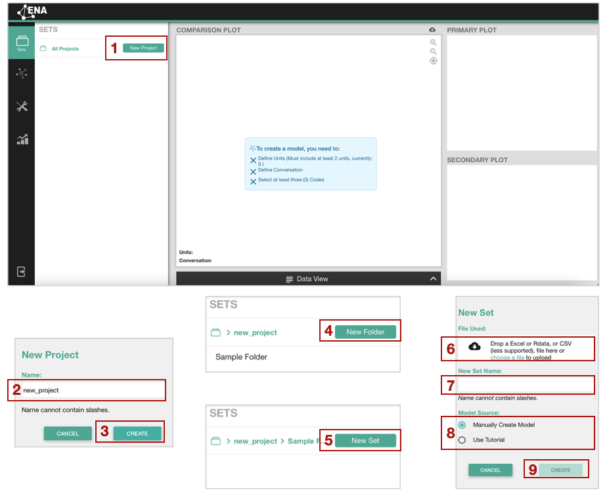
Task: Click the New Set button
Action: (x=365, y=440)
